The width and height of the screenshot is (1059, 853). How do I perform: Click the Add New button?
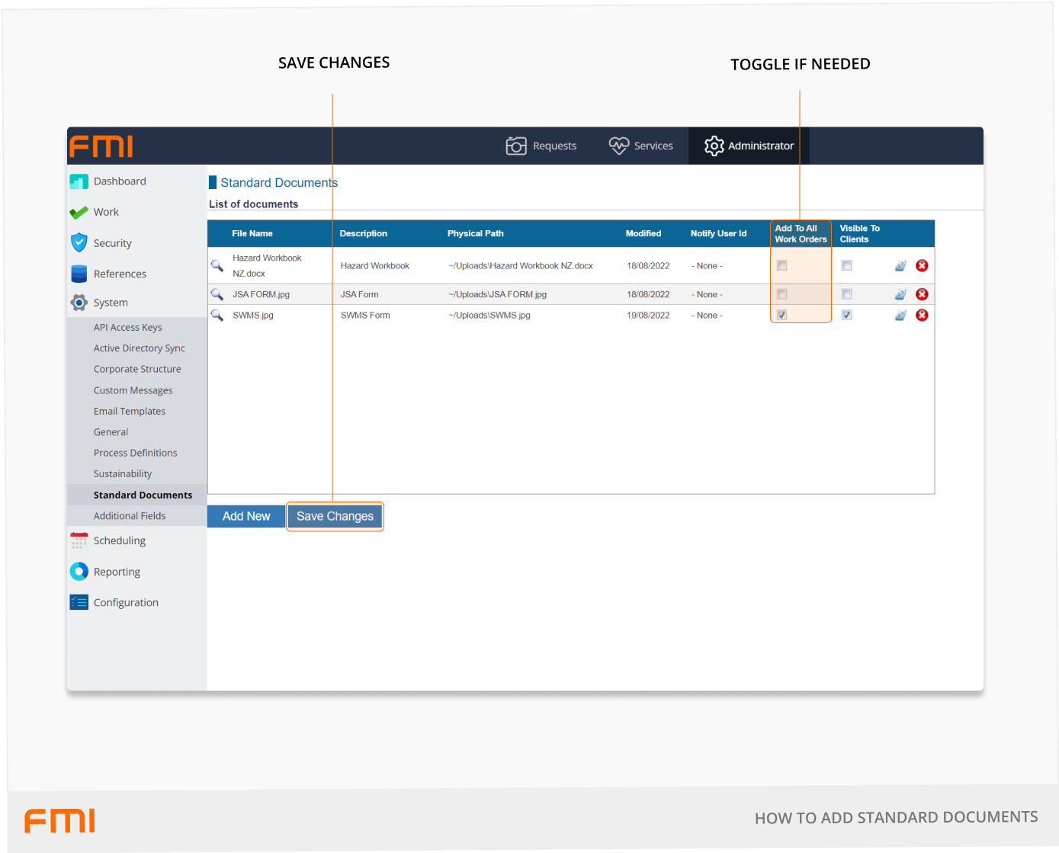tap(246, 516)
